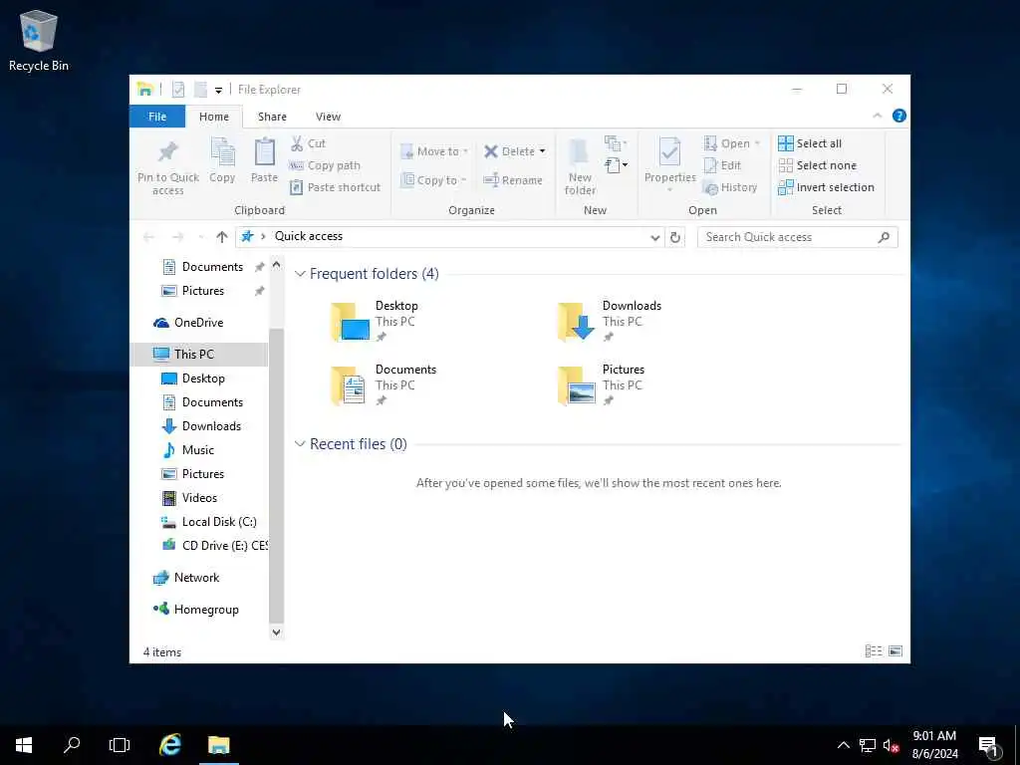The width and height of the screenshot is (1020, 765).
Task: Collapse the ribbon with the chevron
Action: 877,116
